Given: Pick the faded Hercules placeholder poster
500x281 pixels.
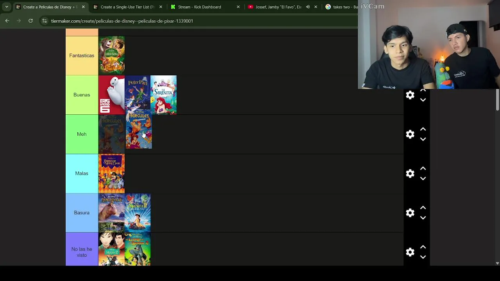Looking at the screenshot, I should [111, 134].
